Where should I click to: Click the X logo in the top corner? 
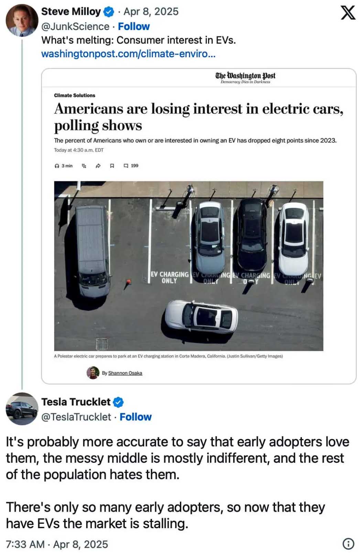pyautogui.click(x=349, y=13)
